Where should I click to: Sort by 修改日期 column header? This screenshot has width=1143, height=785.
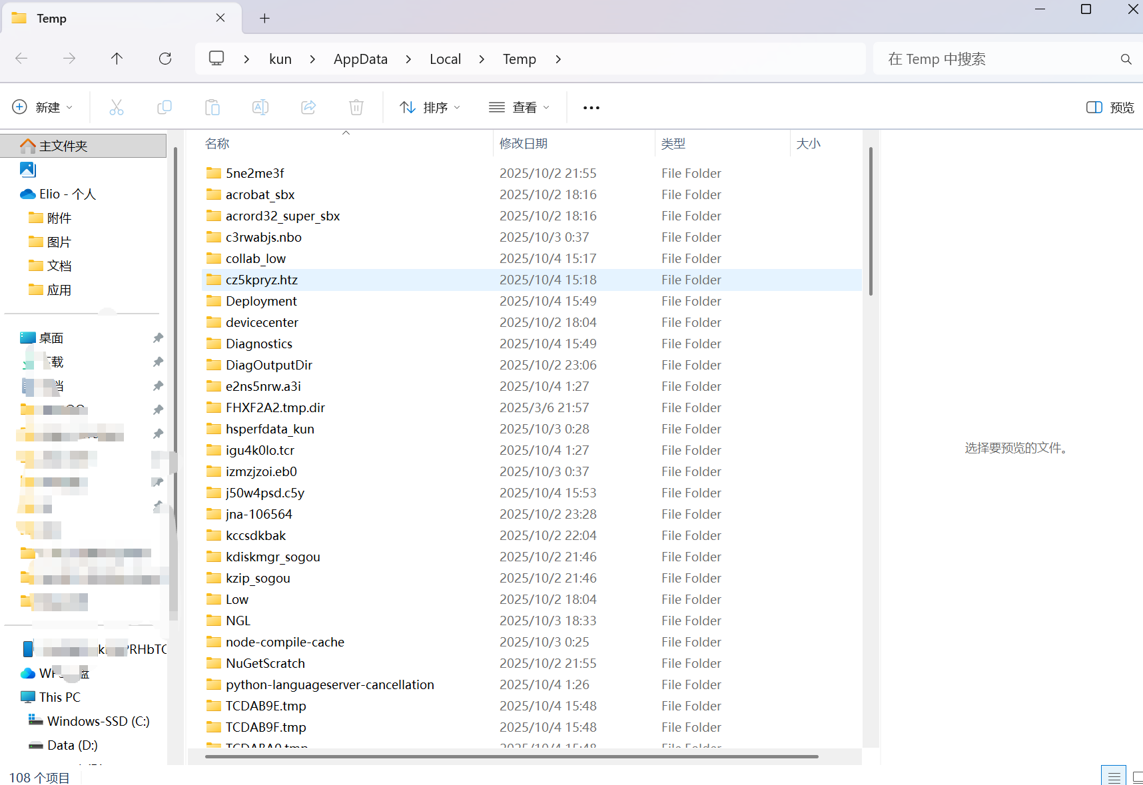pyautogui.click(x=524, y=144)
